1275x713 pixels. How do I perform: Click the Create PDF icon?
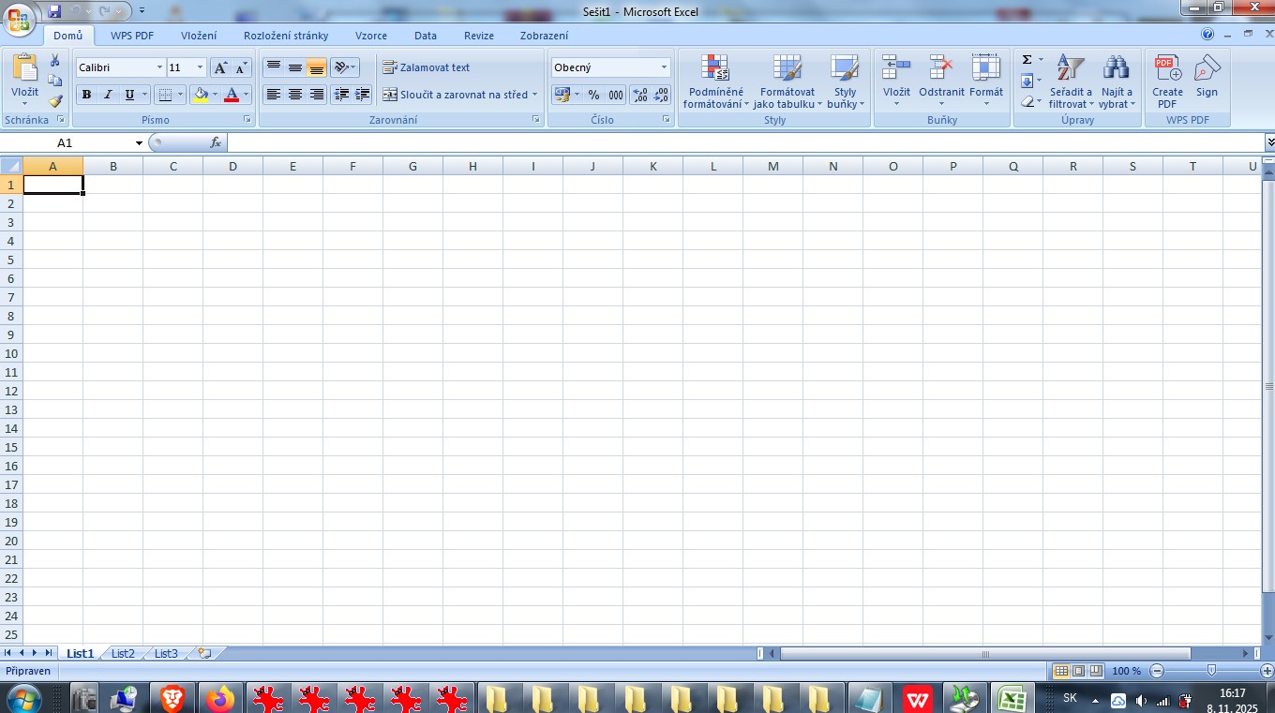pos(1167,81)
